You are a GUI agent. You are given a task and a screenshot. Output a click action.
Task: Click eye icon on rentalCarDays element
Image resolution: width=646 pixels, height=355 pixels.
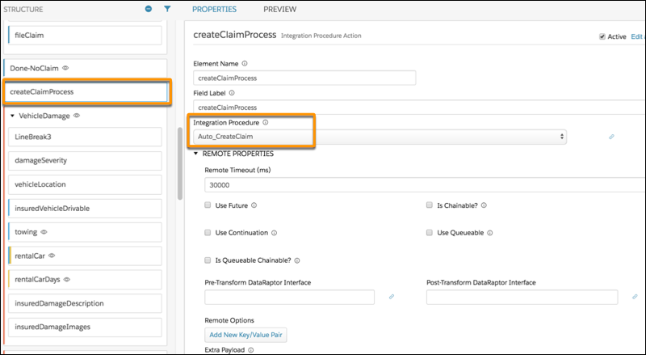pyautogui.click(x=67, y=280)
